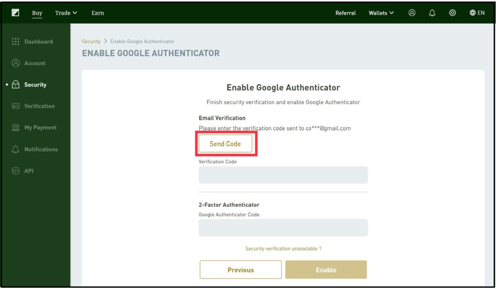Screen dimensions: 496x289
Task: Click the exchange logo in top bar
Action: point(15,13)
